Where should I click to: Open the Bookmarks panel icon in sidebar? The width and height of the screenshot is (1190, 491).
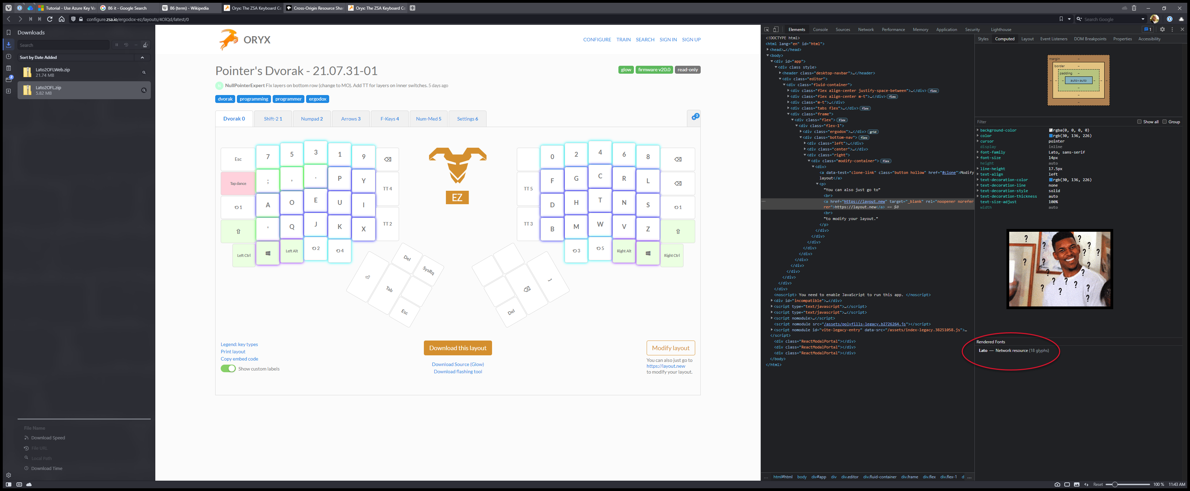pos(8,32)
